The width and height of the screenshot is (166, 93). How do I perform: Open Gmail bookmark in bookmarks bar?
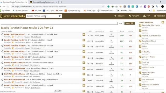coord(59,11)
